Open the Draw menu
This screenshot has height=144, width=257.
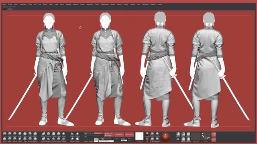[x=30, y=4]
